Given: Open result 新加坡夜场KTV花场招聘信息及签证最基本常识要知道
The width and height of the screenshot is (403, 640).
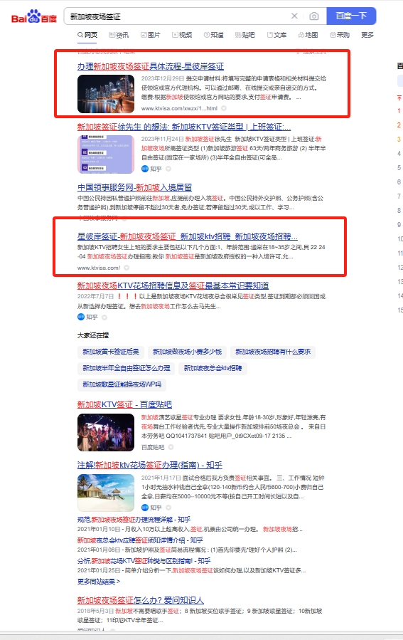Looking at the screenshot, I should coord(173,285).
